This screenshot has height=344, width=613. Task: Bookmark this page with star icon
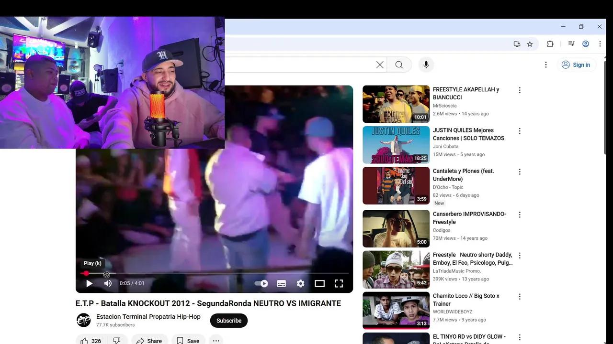(x=530, y=44)
